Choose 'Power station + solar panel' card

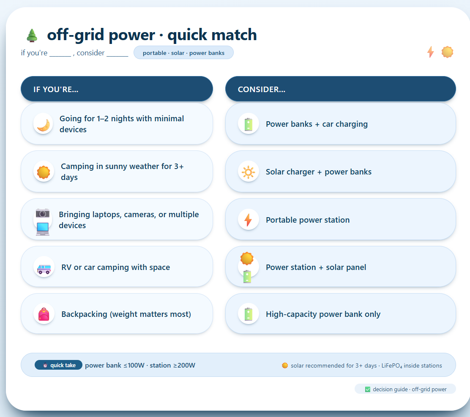click(340, 267)
